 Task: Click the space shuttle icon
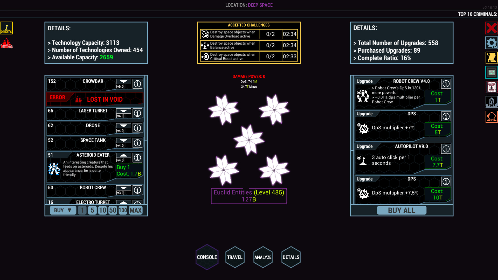point(491,102)
